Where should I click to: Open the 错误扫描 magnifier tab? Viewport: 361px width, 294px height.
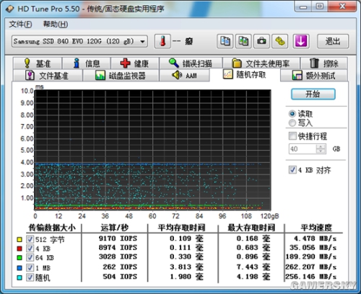point(191,63)
